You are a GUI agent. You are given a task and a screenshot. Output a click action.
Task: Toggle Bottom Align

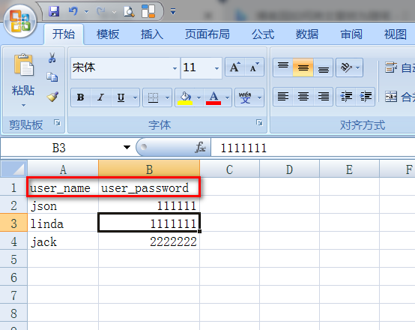pos(323,67)
